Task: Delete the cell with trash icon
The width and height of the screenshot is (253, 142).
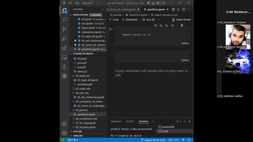Action: point(182,26)
